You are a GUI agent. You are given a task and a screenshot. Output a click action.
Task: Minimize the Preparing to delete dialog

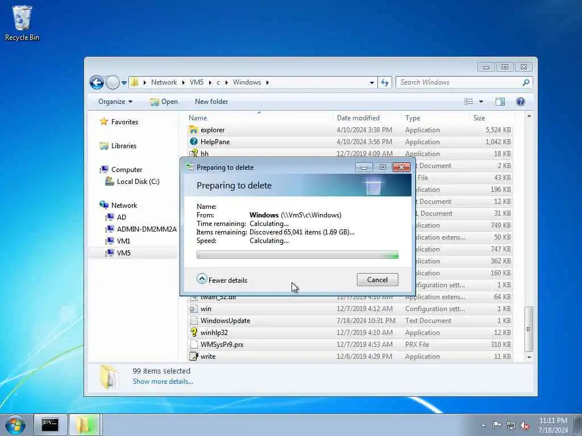click(x=364, y=167)
